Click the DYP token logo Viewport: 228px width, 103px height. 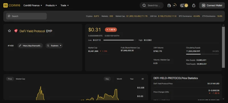16,31
